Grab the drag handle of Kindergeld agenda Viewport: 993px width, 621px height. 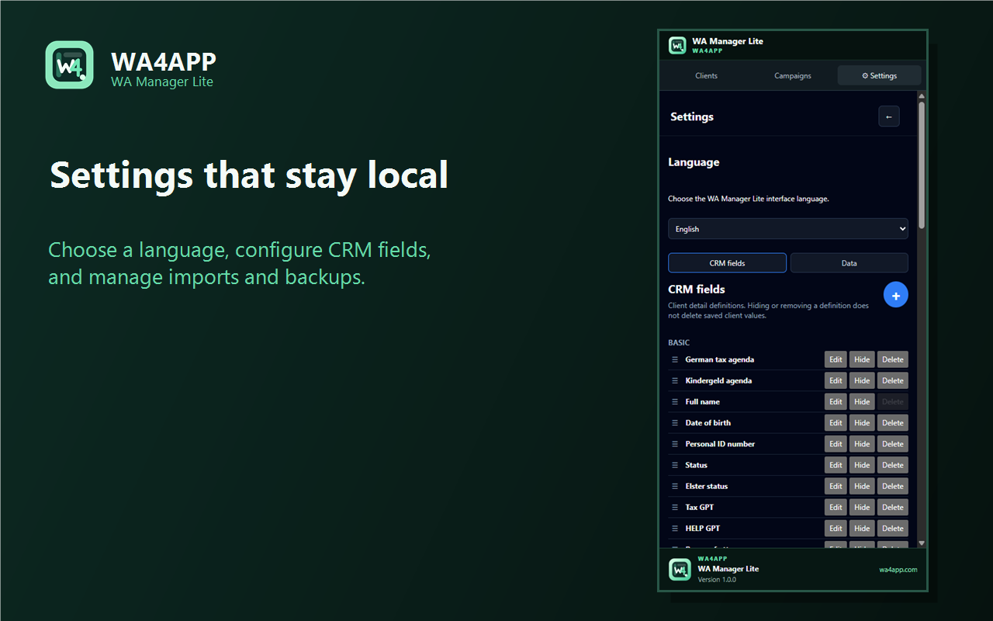675,380
